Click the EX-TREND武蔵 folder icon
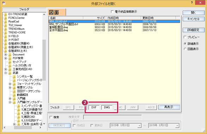207x134 pixels. point(5,14)
